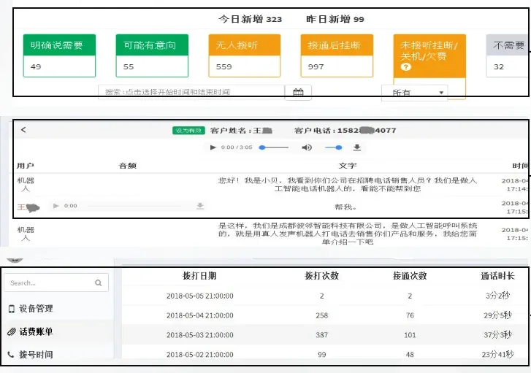Click the 接通次数 column header
The height and width of the screenshot is (373, 531).
click(410, 276)
